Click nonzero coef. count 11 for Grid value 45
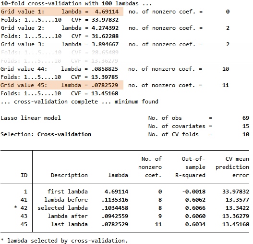The width and height of the screenshot is (253, 244). (226, 85)
